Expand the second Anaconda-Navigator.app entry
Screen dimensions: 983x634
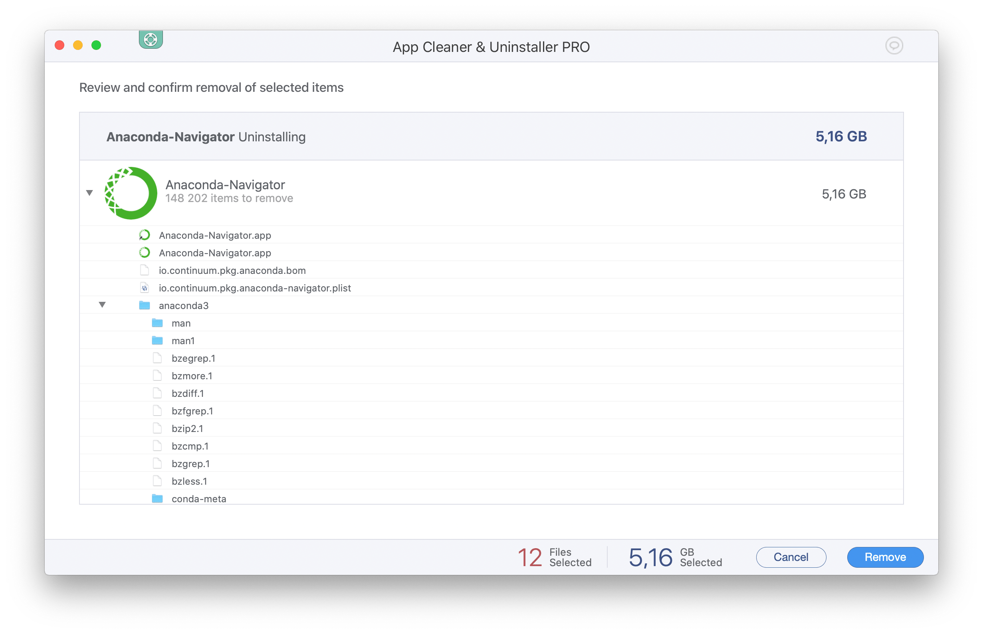click(214, 252)
